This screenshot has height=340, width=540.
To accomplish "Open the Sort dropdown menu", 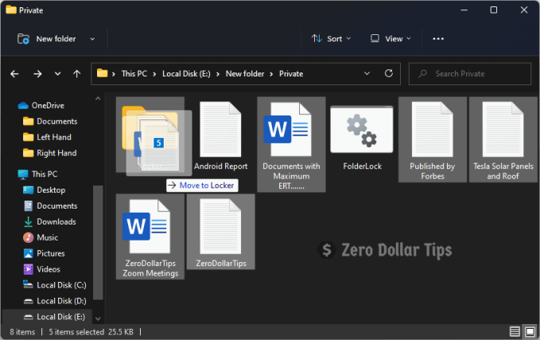I will click(x=327, y=38).
